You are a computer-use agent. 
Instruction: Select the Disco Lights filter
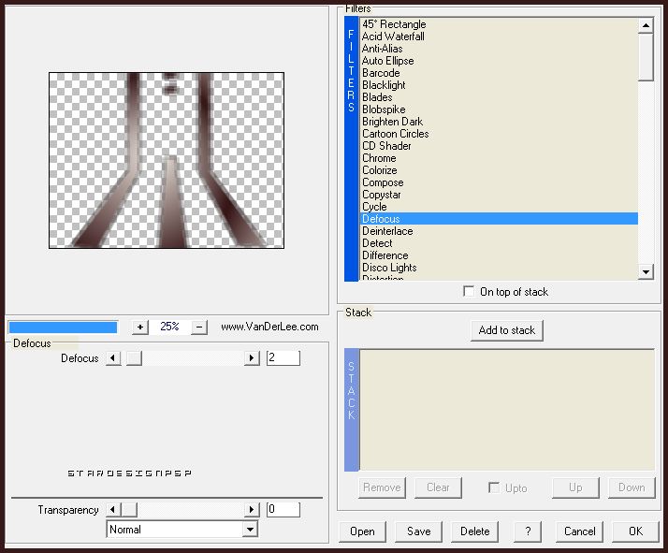499,267
